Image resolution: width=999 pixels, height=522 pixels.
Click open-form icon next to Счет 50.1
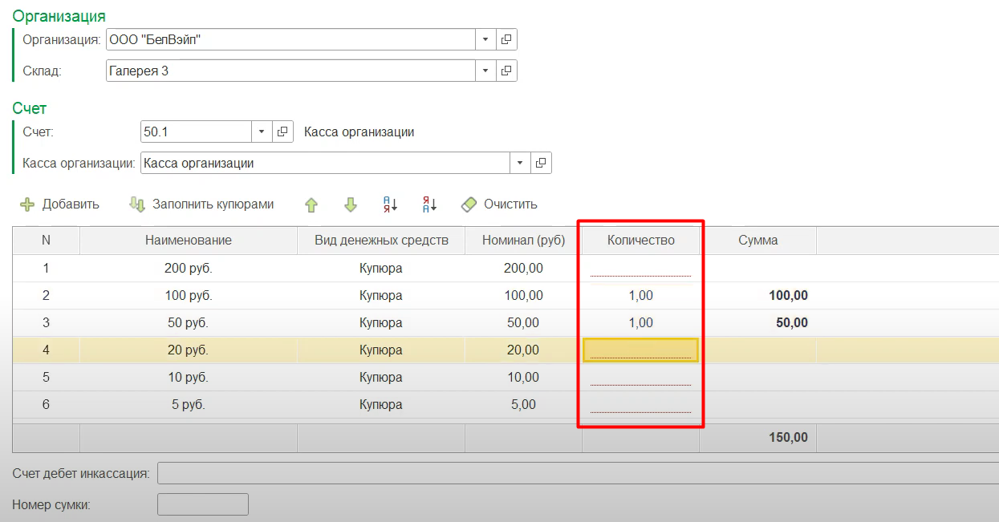pyautogui.click(x=283, y=132)
